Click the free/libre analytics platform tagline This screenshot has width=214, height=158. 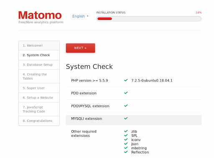[41, 22]
